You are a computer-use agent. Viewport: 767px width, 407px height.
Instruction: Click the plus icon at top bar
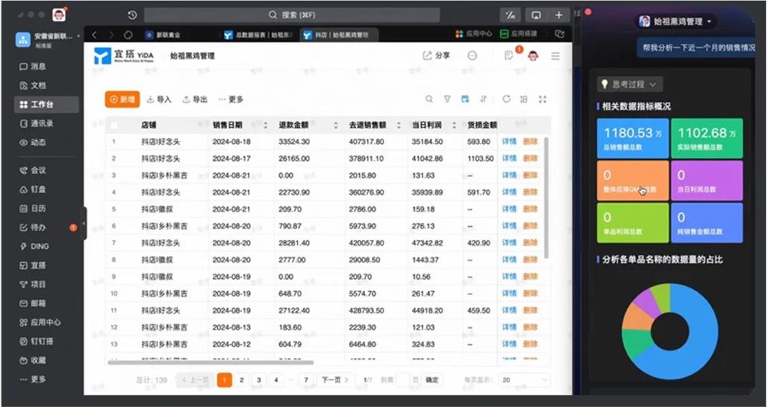pyautogui.click(x=558, y=15)
